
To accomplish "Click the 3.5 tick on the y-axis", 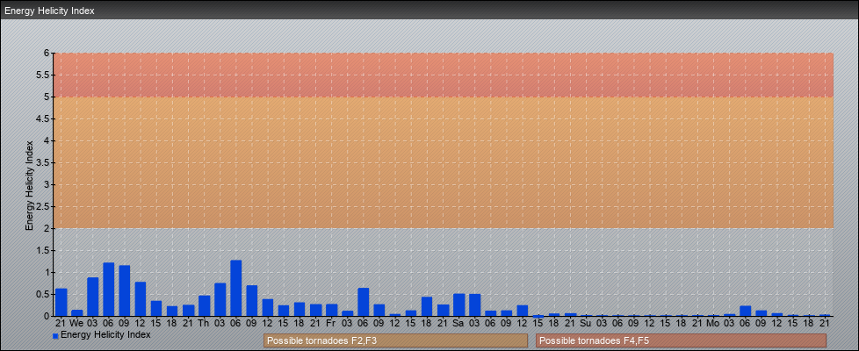I will (44, 162).
